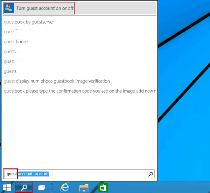Open the Windows Start button
The width and height of the screenshot is (210, 193).
(x=7, y=187)
